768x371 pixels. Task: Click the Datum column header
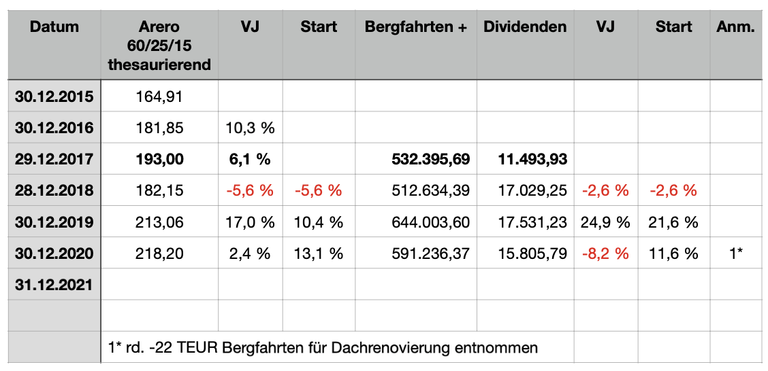[x=54, y=28]
